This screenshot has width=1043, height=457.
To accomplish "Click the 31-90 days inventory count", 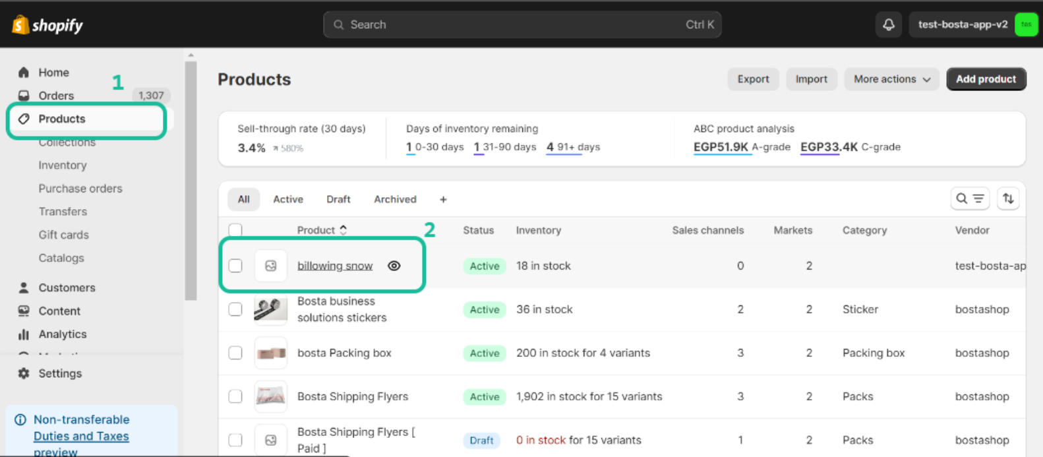I will pos(505,147).
